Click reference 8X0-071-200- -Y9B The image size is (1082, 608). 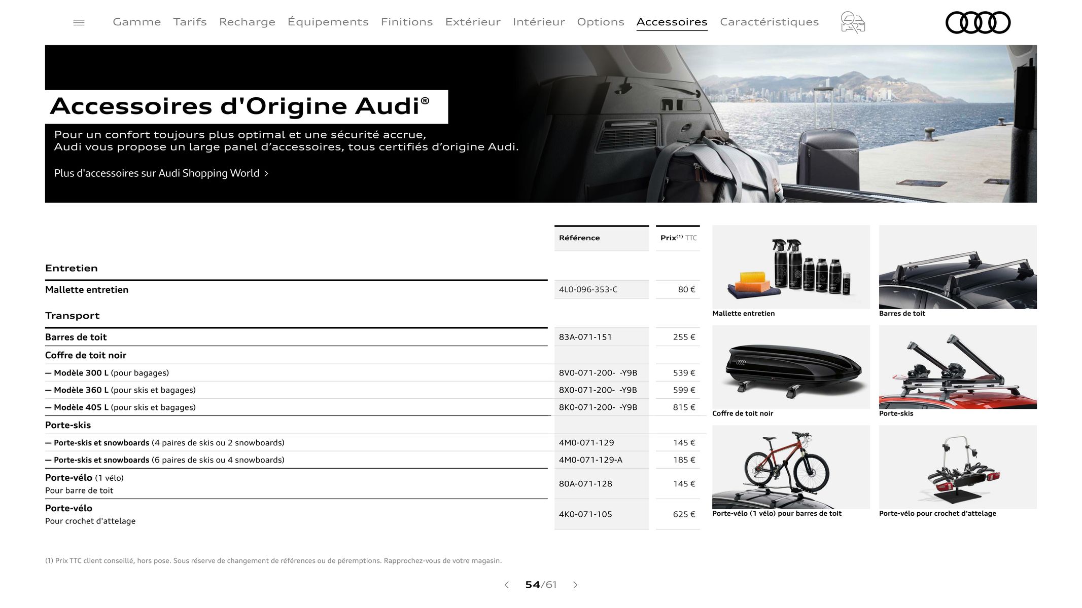tap(598, 390)
